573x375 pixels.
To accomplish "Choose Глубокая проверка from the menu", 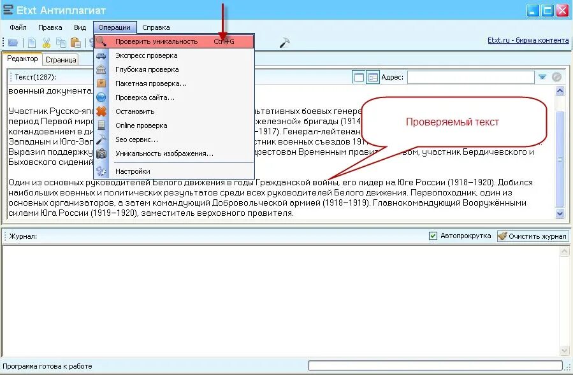I will tap(174, 69).
